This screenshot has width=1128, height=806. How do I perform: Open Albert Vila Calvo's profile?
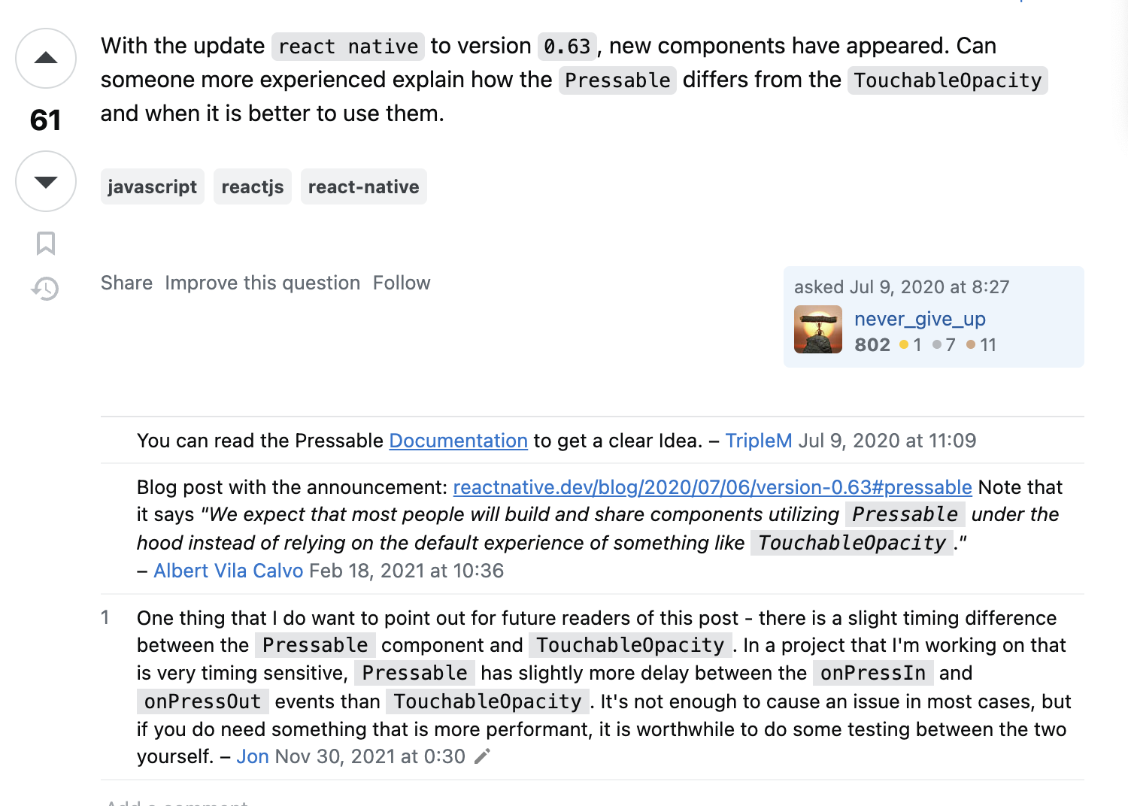(x=228, y=571)
